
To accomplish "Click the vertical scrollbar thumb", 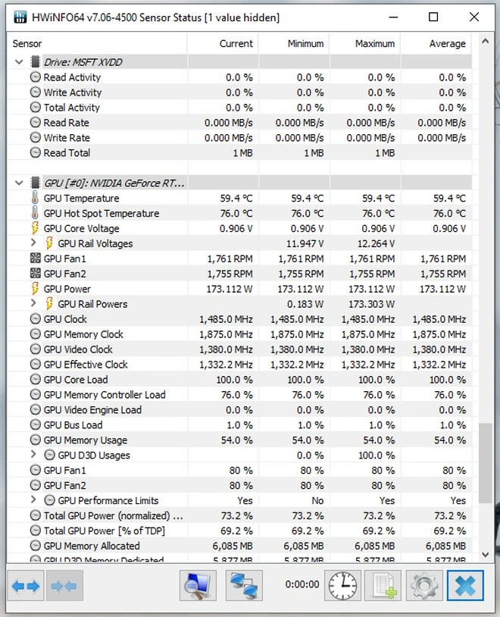I will coord(485,462).
